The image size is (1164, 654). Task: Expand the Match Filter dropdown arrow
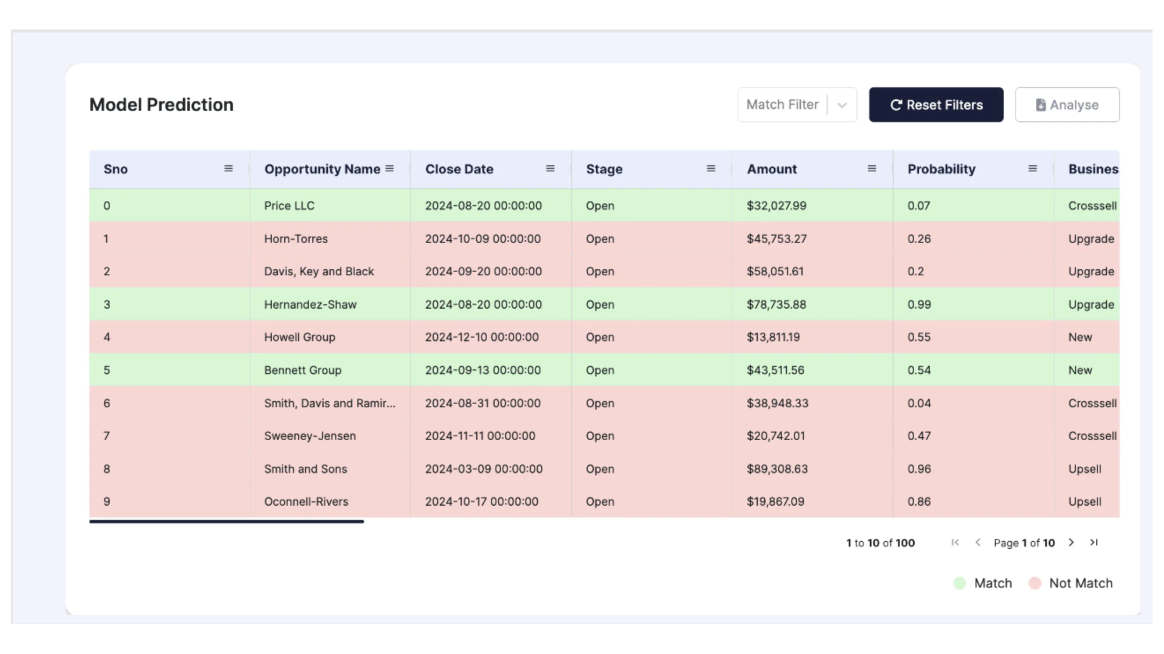pos(842,105)
